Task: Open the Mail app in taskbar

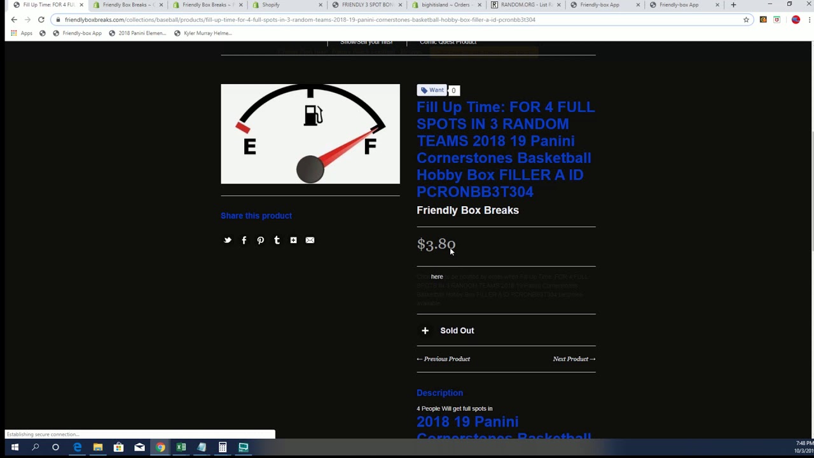Action: 139,448
